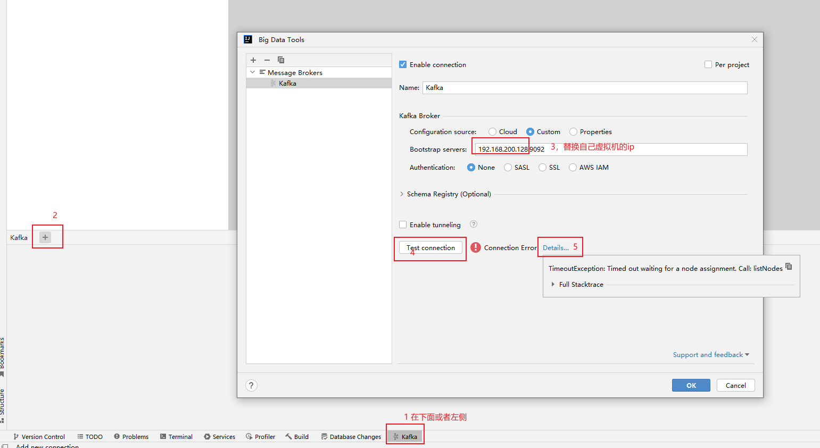Click the TimeoutException error message text

pos(665,269)
